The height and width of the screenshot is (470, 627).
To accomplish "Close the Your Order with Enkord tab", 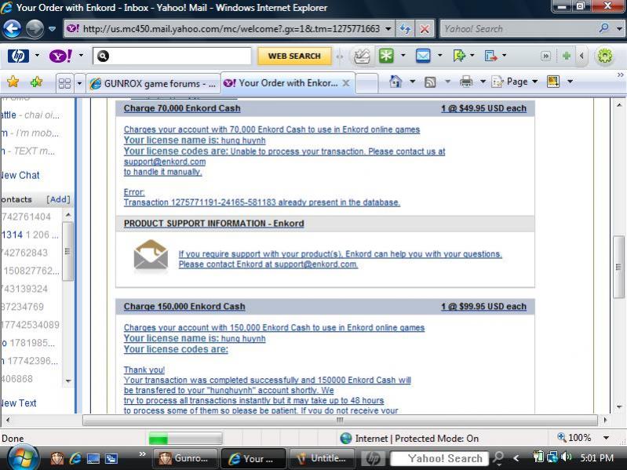I will (346, 82).
